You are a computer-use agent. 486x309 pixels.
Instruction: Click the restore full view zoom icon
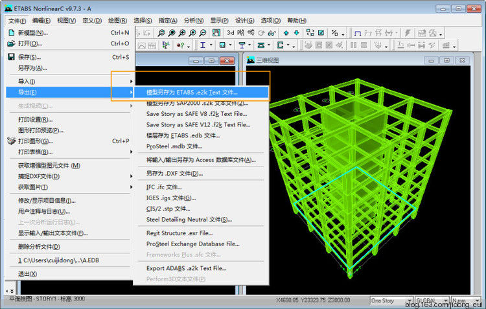[x=172, y=33]
